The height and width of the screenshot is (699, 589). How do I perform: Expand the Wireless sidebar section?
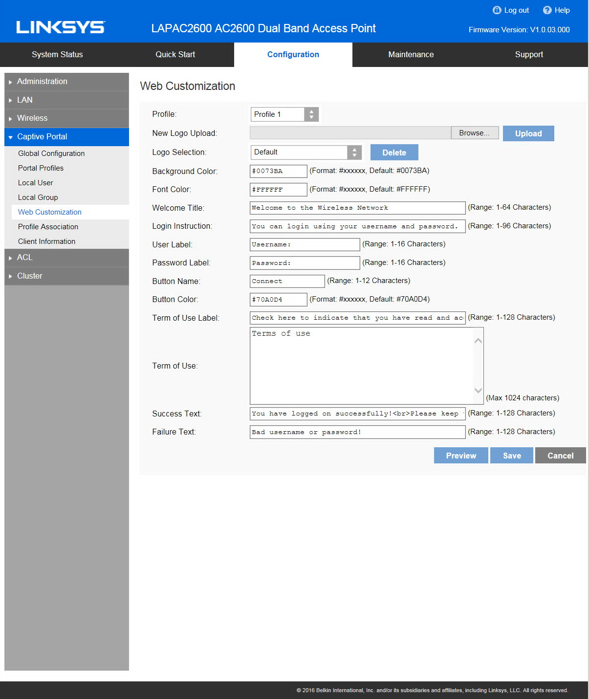pyautogui.click(x=66, y=118)
